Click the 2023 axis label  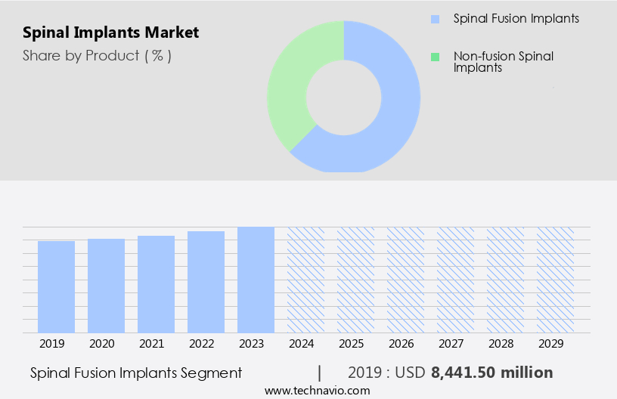pyautogui.click(x=252, y=344)
